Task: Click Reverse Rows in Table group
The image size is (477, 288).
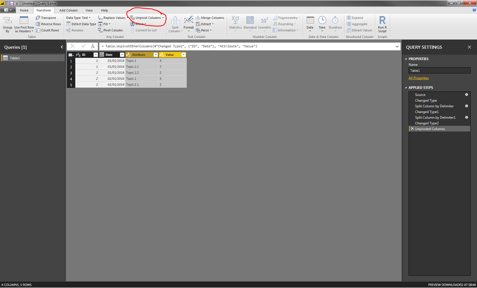Action: click(48, 24)
